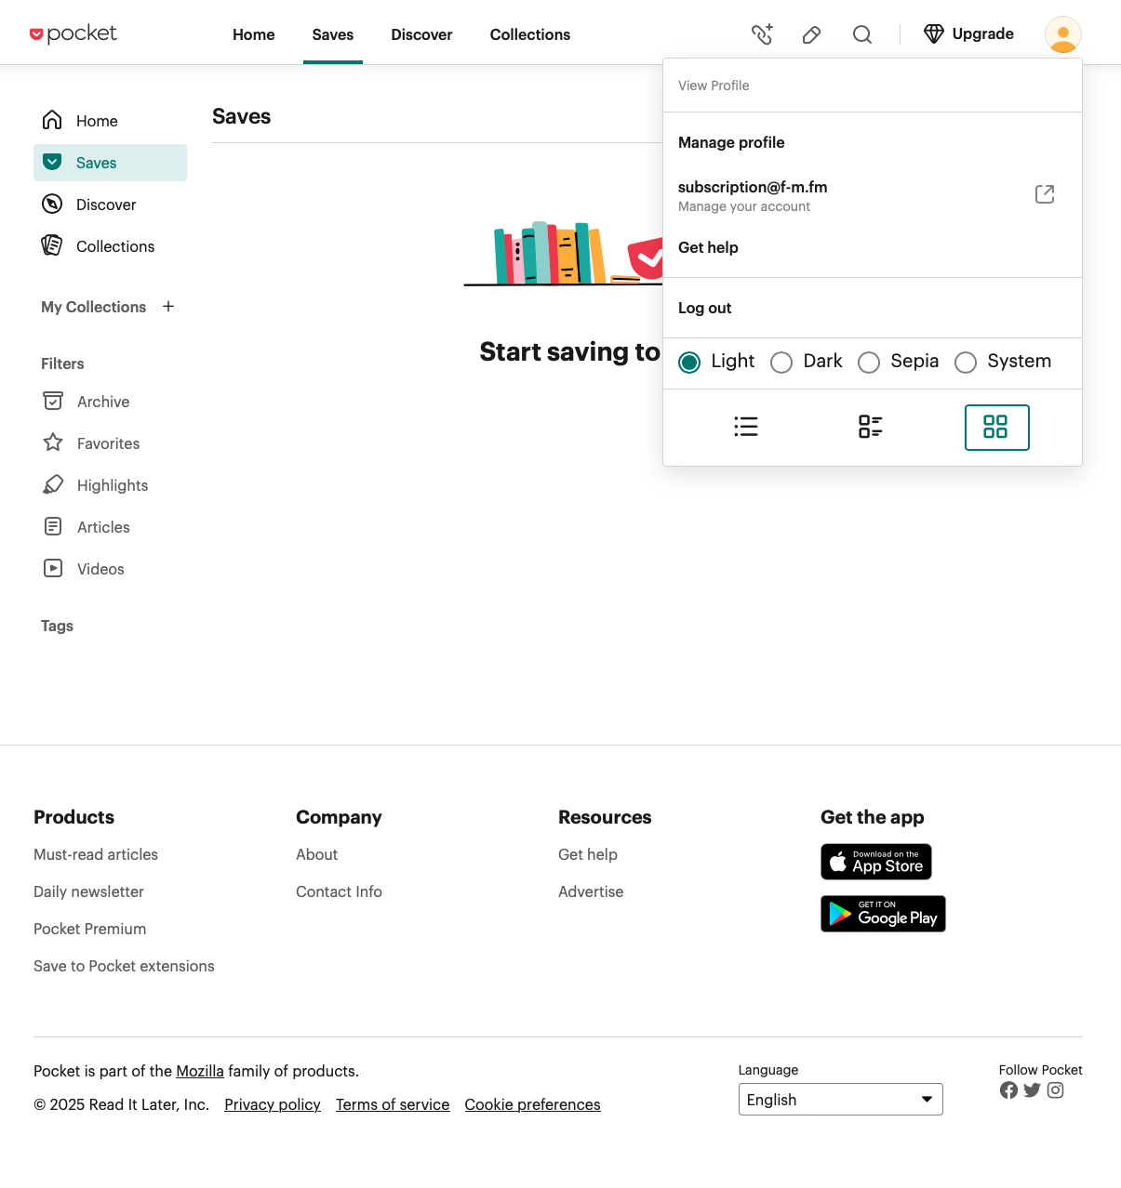This screenshot has height=1188, width=1121.
Task: Open the Language dropdown
Action: click(841, 1100)
